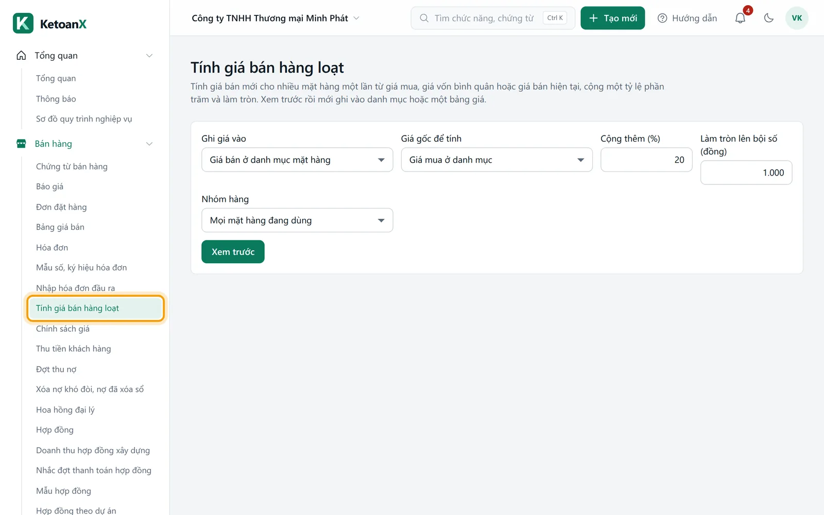Viewport: 824px width, 515px height.
Task: Open Mẫu số, ký hiệu hóa đơn
Action: [x=81, y=268]
